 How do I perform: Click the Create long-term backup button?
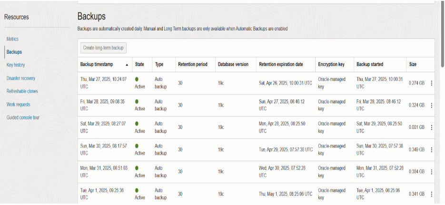point(103,48)
